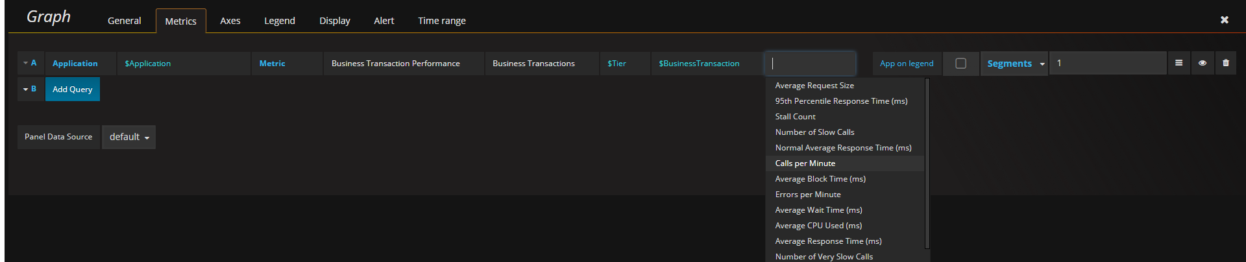The width and height of the screenshot is (1246, 262).
Task: Open the Legend tab
Action: tap(280, 21)
